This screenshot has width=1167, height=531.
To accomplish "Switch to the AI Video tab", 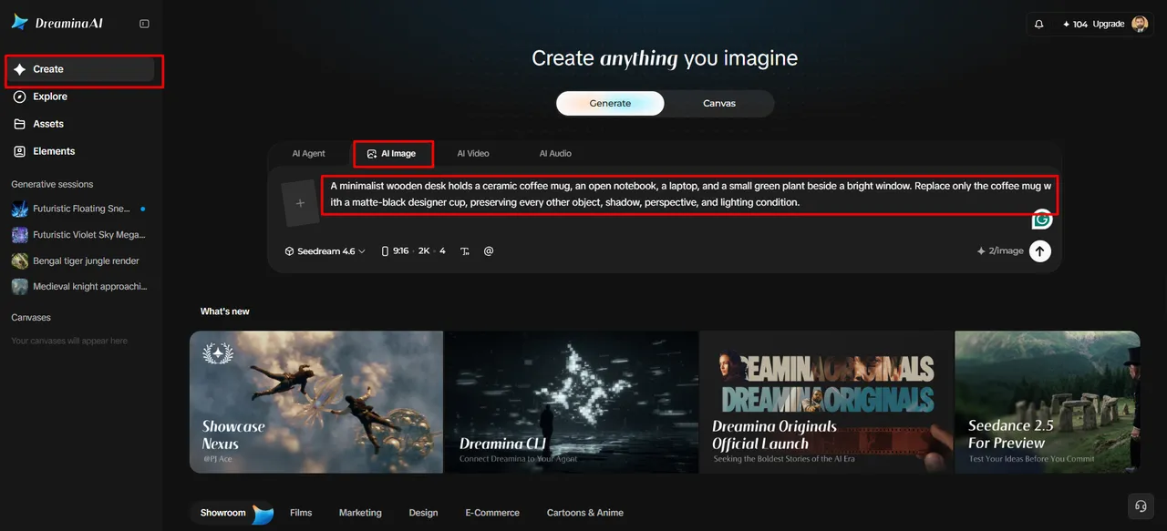I will [x=473, y=154].
